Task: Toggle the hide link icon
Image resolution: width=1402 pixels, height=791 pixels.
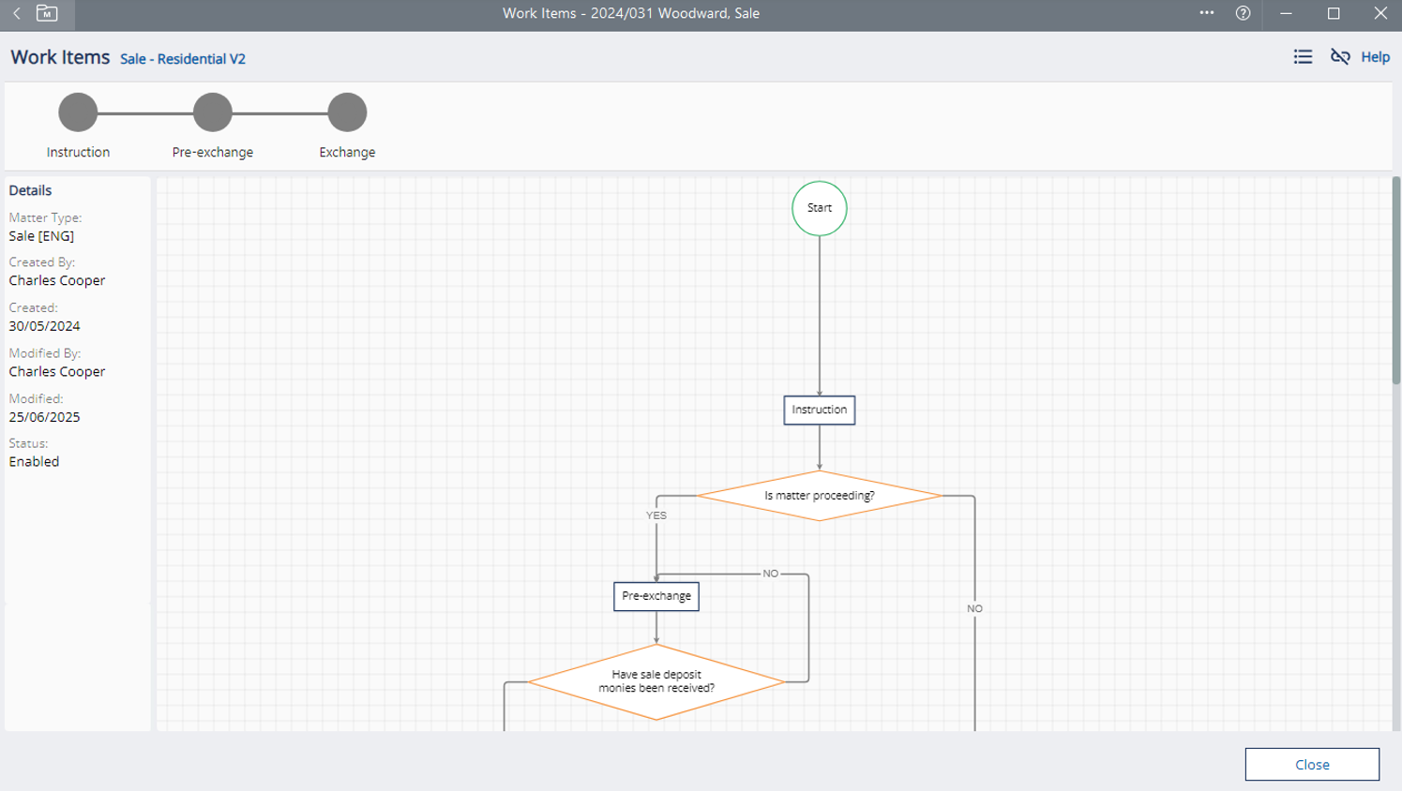Action: click(x=1340, y=57)
